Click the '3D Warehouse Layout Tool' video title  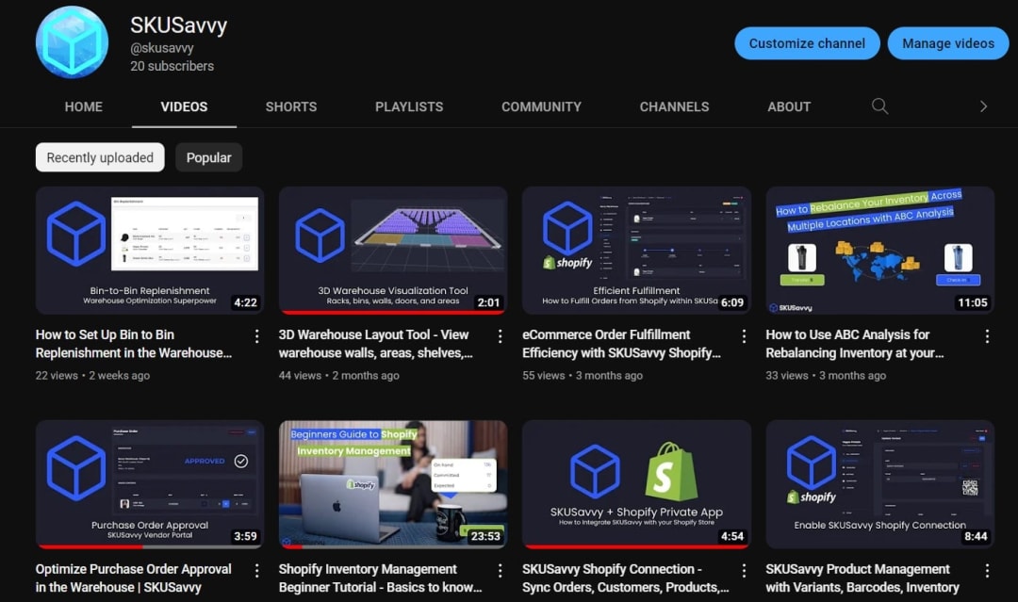point(376,344)
